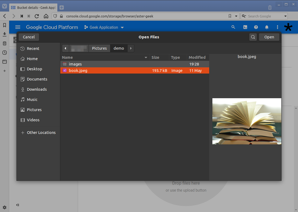
Task: Open the browser downloads panel
Action: click(4, 34)
